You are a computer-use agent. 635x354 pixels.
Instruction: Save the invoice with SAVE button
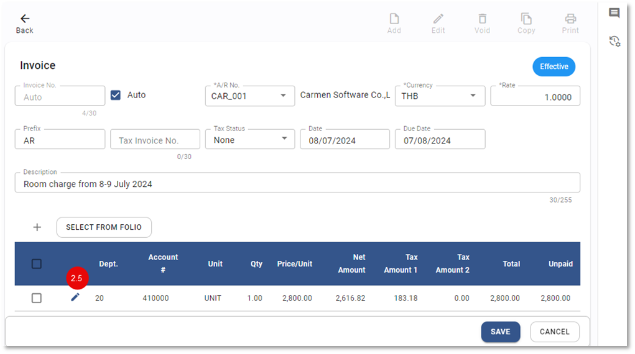point(500,332)
